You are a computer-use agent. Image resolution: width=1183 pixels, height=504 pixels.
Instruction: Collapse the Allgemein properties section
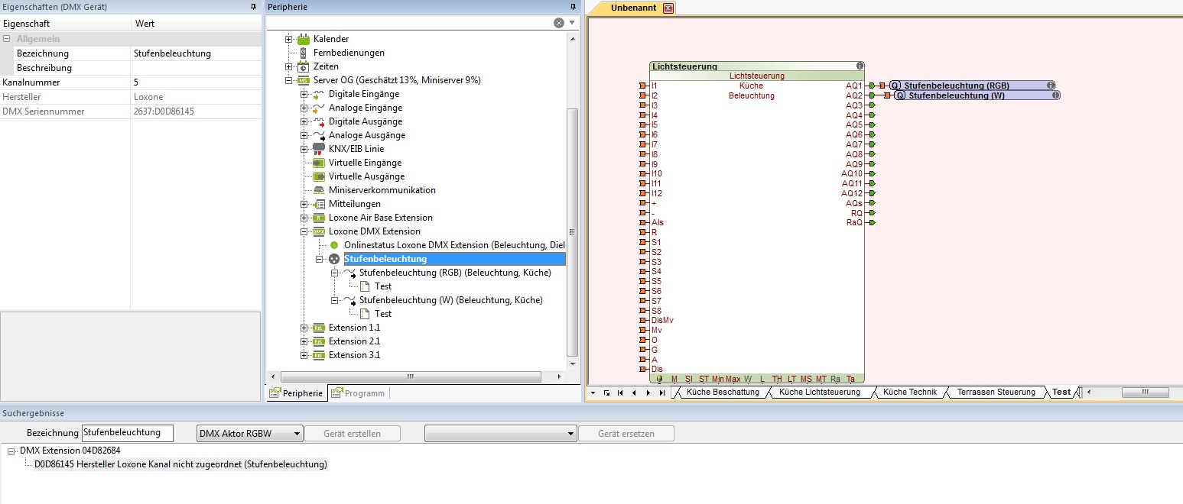point(7,39)
